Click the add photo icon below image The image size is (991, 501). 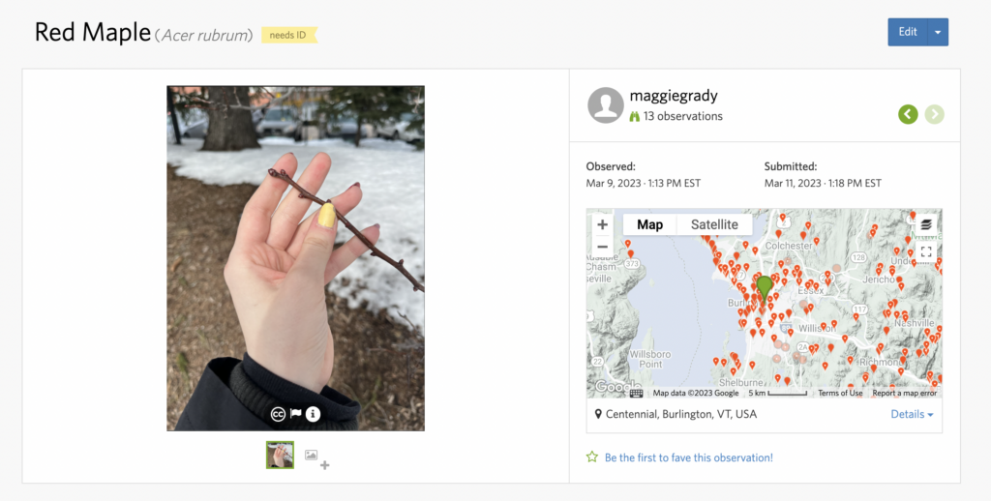pyautogui.click(x=316, y=457)
